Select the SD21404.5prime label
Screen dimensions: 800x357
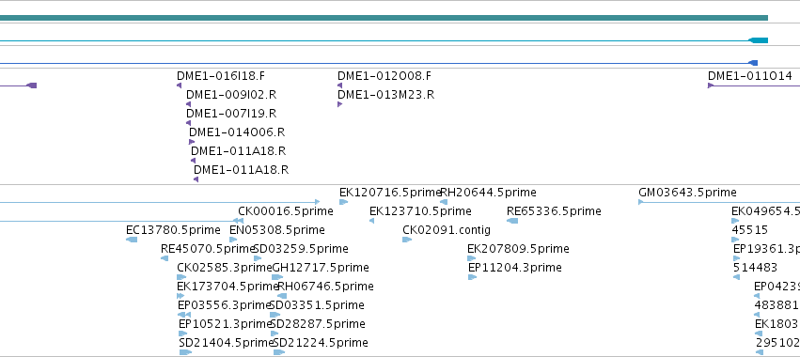pos(227,343)
